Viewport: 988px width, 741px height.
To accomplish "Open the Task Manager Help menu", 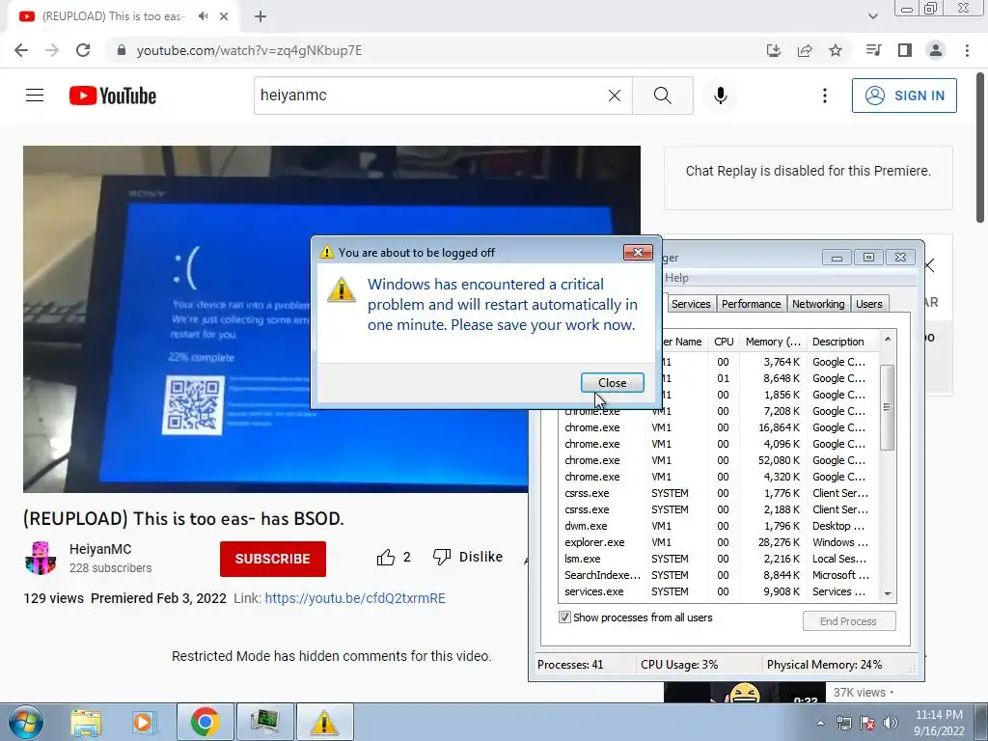I will [x=676, y=278].
